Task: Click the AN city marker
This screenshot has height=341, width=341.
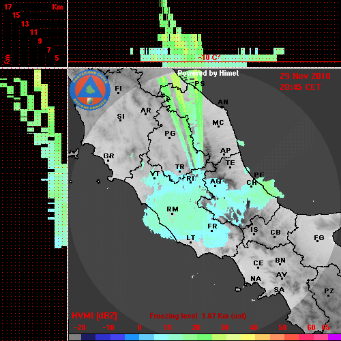Action: coord(223,106)
